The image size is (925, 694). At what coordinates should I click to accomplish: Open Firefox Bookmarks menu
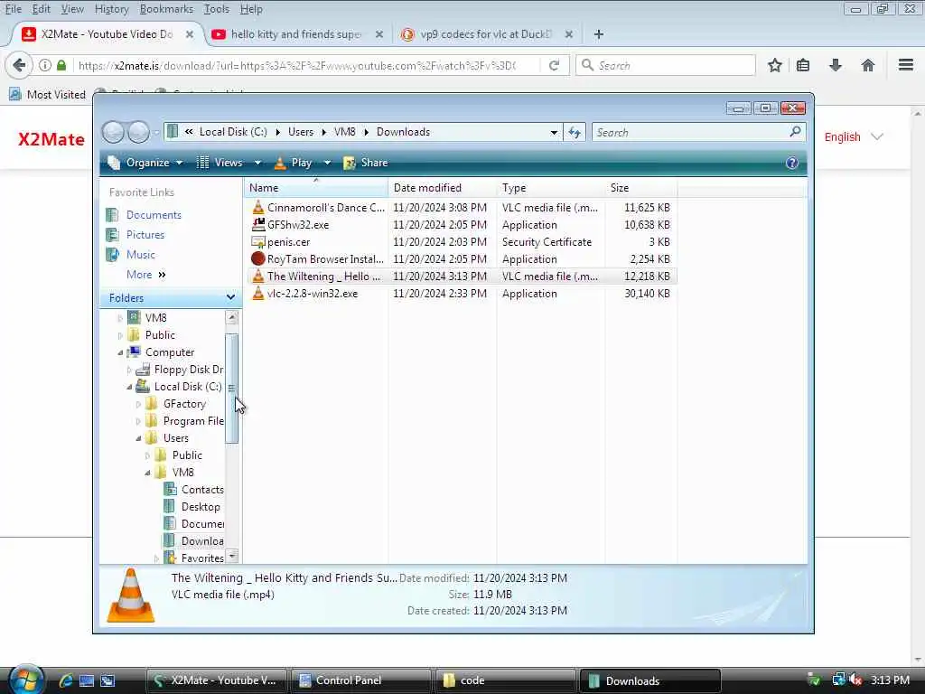tap(166, 9)
